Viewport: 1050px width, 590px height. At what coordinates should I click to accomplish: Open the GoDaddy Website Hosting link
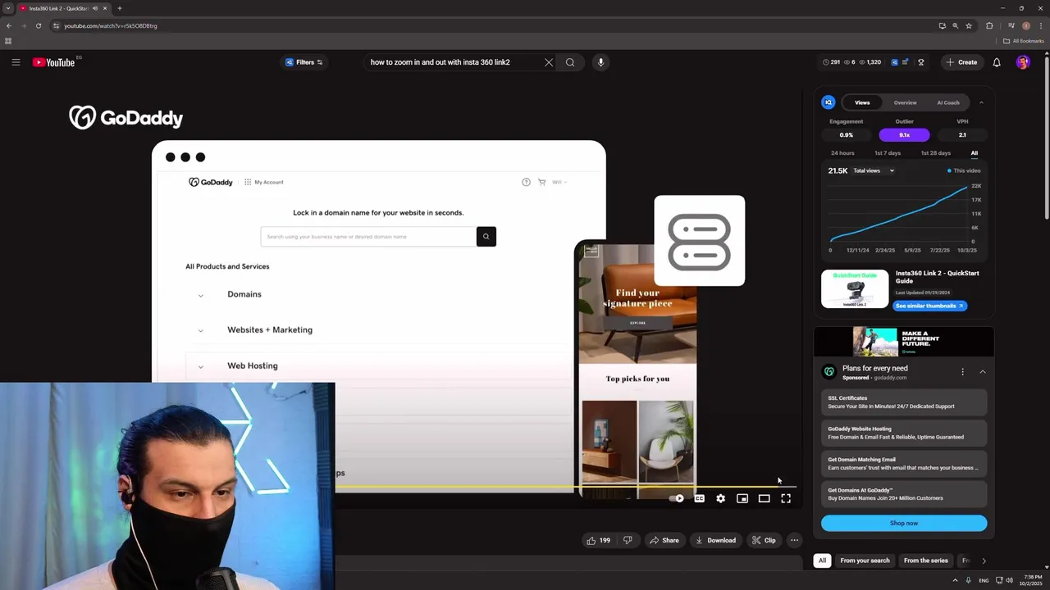click(904, 433)
